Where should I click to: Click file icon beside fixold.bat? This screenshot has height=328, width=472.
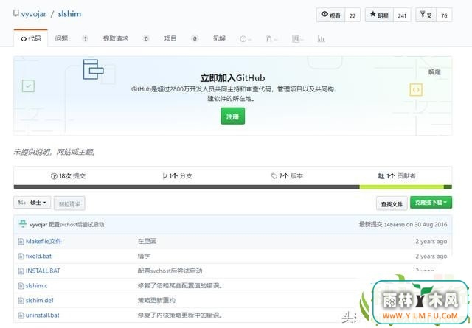(21, 256)
